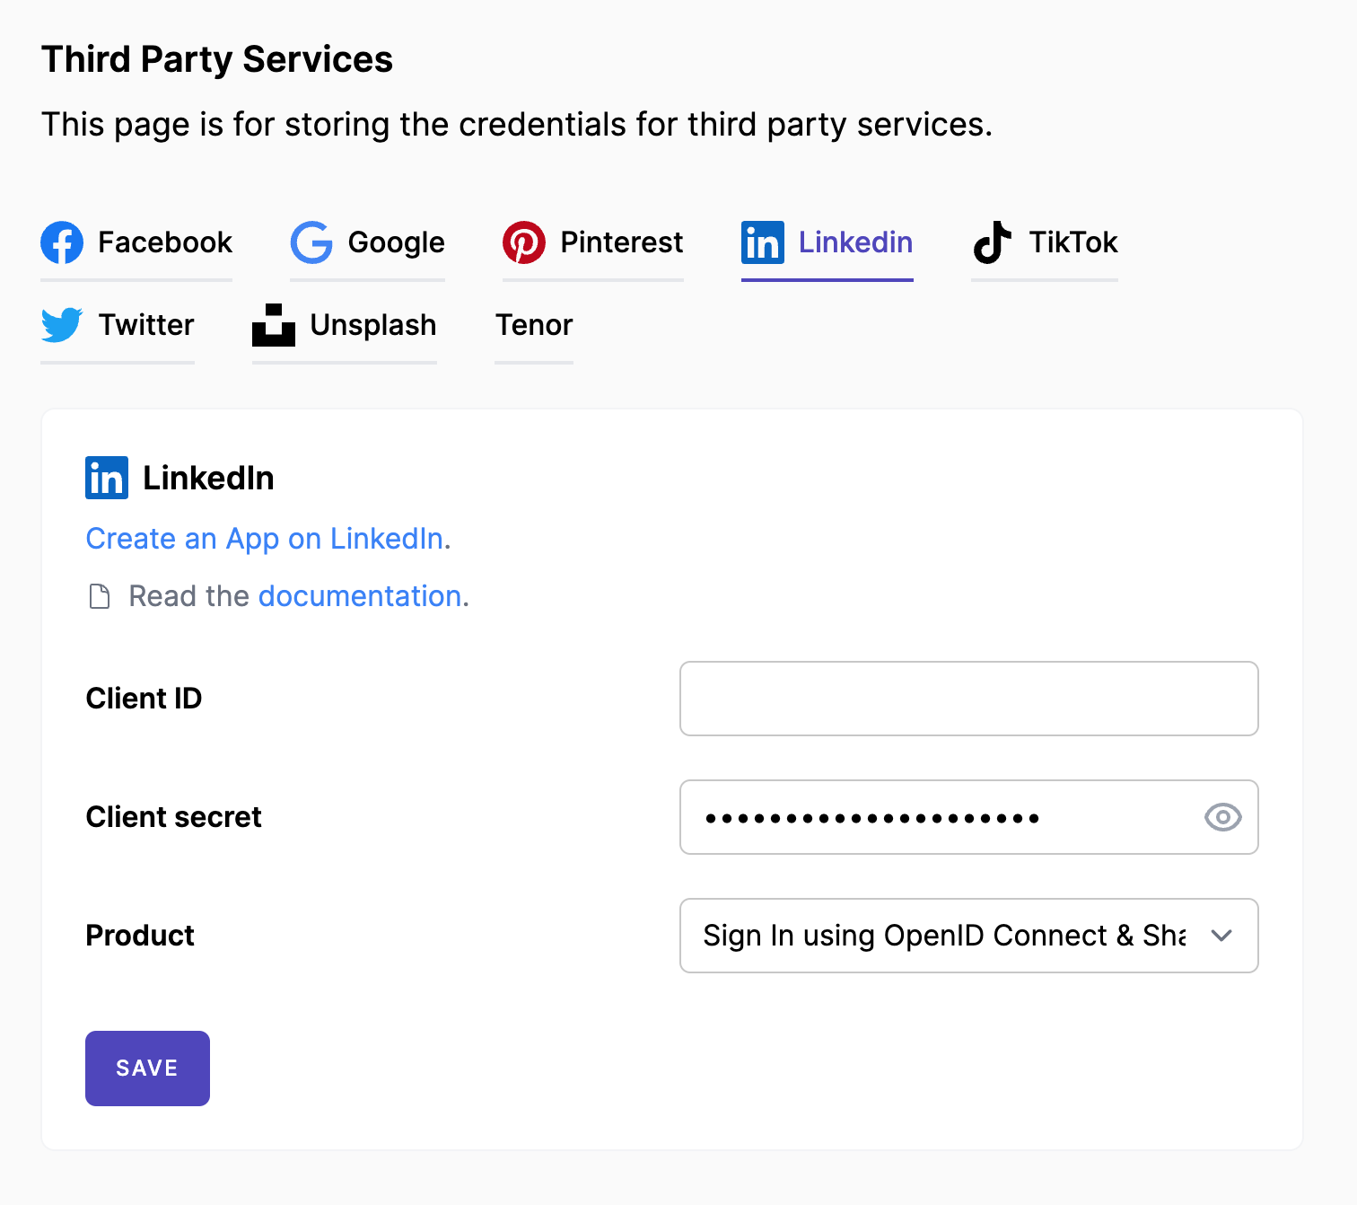The image size is (1357, 1205).
Task: Click the LinkedIn tab logo icon
Action: click(x=763, y=242)
